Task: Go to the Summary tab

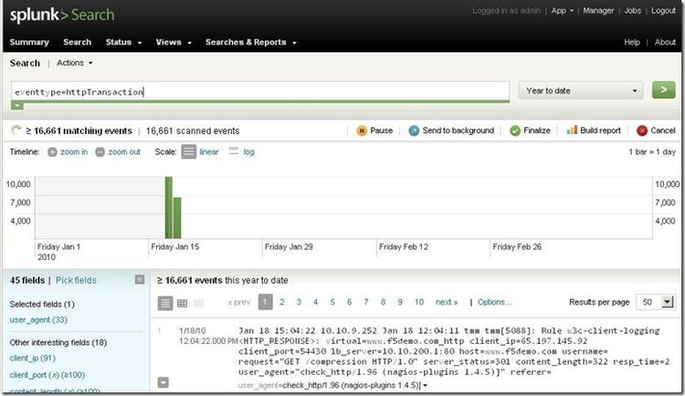Action: click(29, 42)
